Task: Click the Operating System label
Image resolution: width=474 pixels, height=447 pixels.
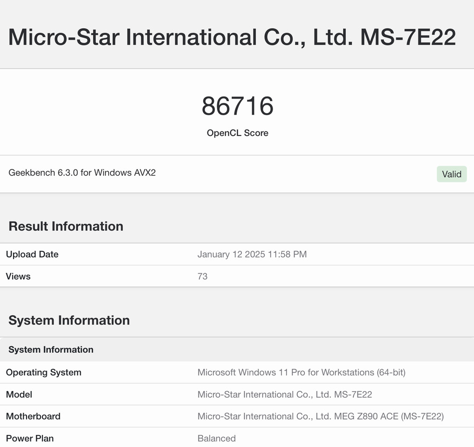Action: (43, 372)
